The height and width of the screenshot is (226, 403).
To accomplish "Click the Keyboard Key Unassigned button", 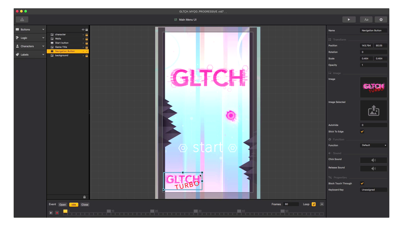I will (x=373, y=190).
